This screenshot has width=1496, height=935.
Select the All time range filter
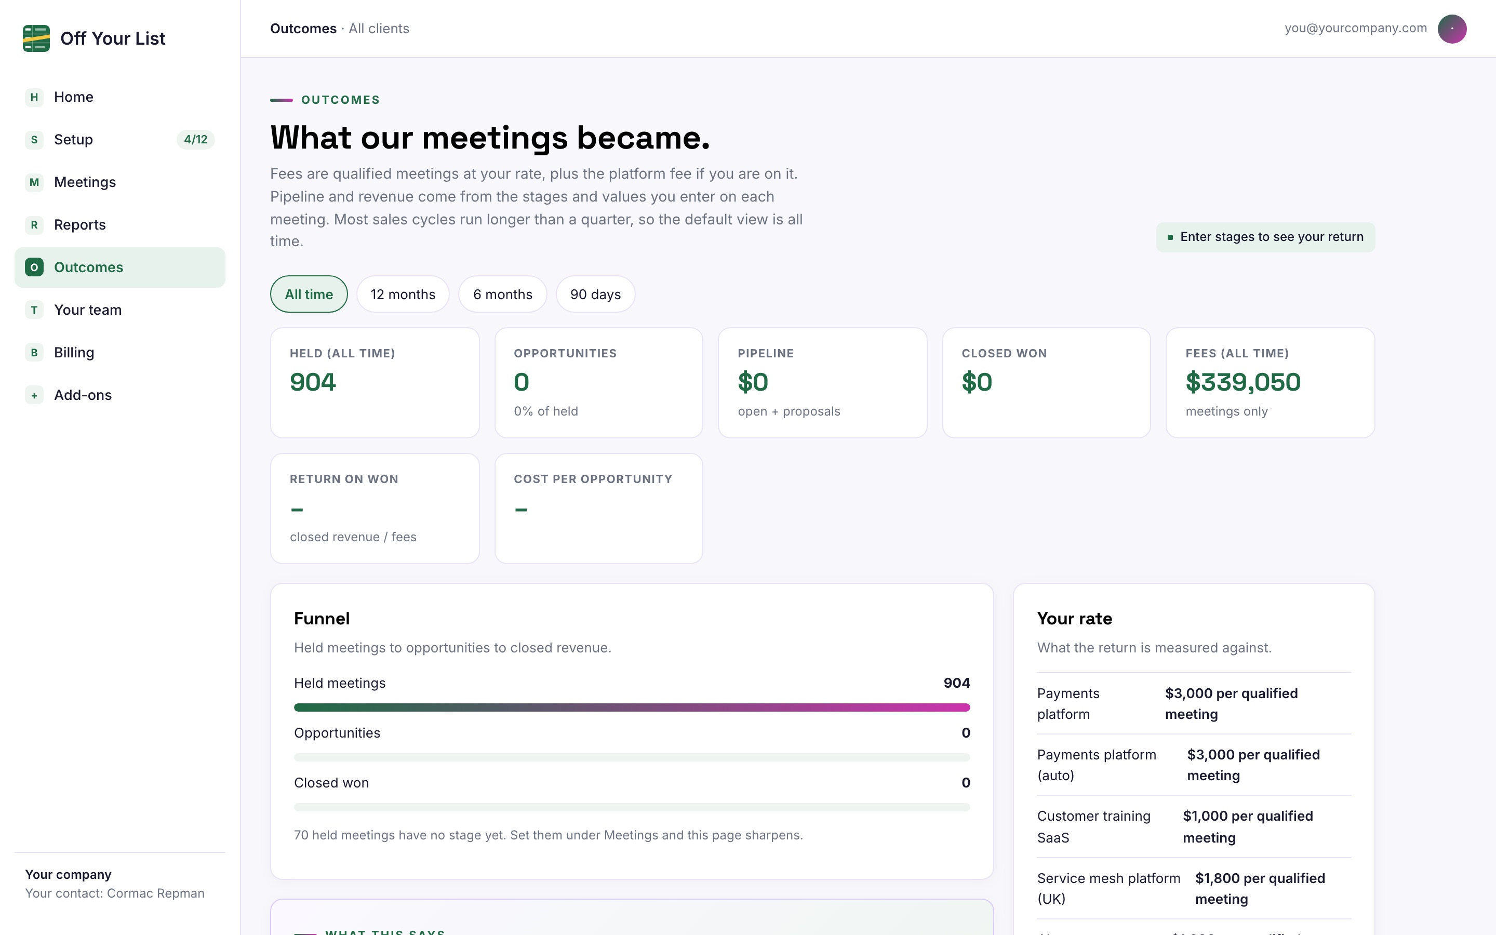pos(309,295)
